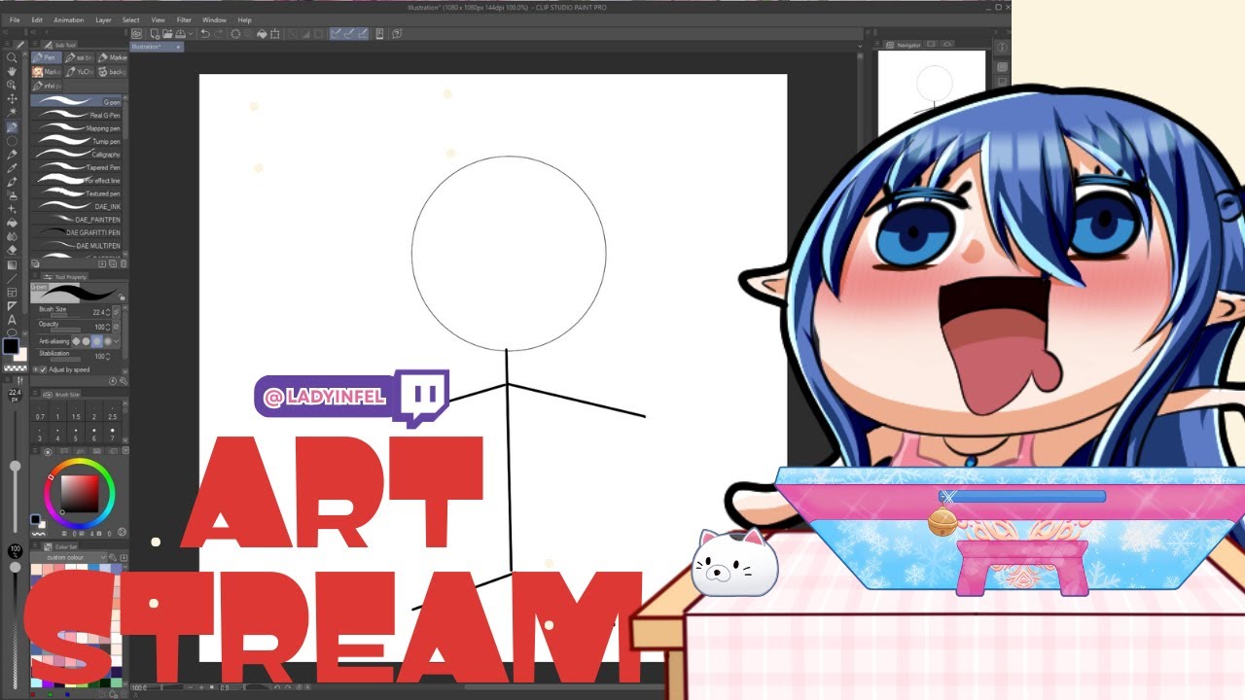The height and width of the screenshot is (700, 1245).
Task: Adjust Opacity value stepper arrows
Action: [108, 327]
